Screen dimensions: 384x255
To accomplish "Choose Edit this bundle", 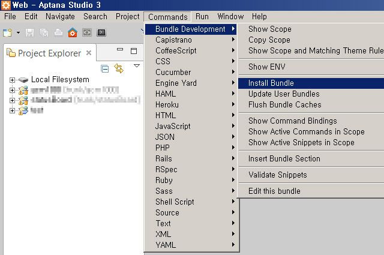I will (311, 191).
